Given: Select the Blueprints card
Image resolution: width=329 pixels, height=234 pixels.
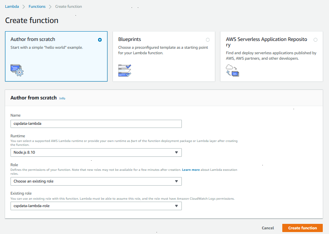Looking at the screenshot, I should coord(164,56).
